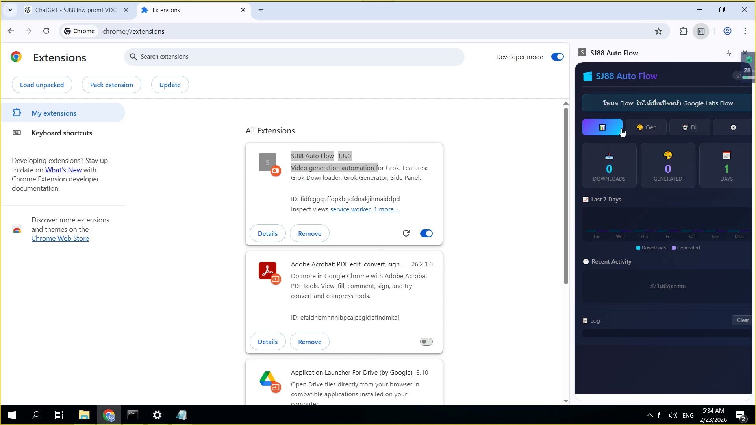This screenshot has height=425, width=756.
Task: Open File Explorer from the taskbar
Action: click(84, 415)
